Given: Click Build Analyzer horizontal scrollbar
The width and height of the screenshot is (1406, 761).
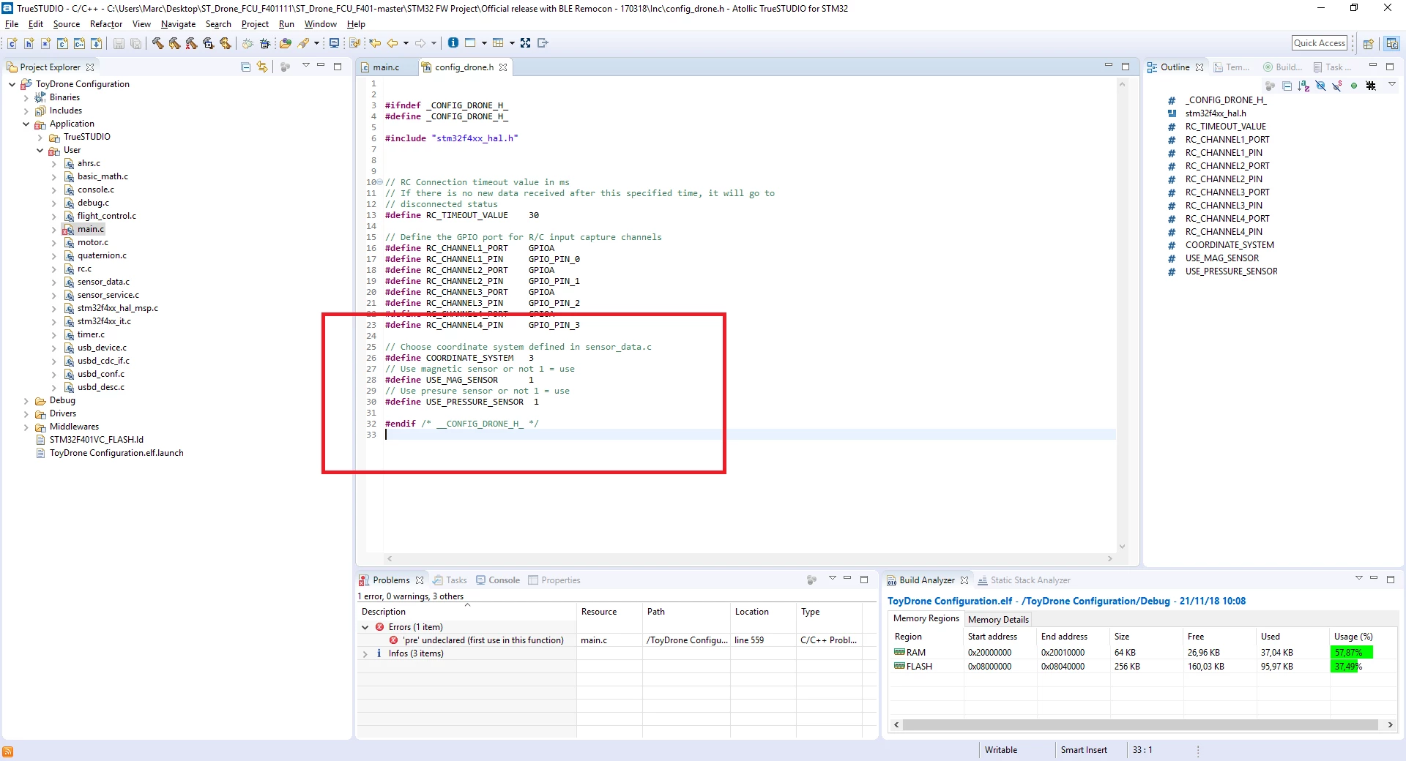Looking at the screenshot, I should (1140, 724).
